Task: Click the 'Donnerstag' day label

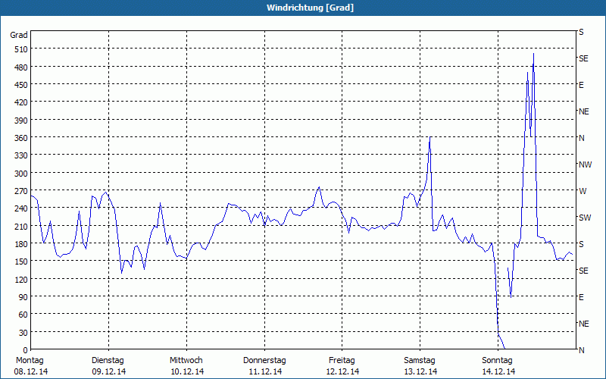Action: pos(264,361)
